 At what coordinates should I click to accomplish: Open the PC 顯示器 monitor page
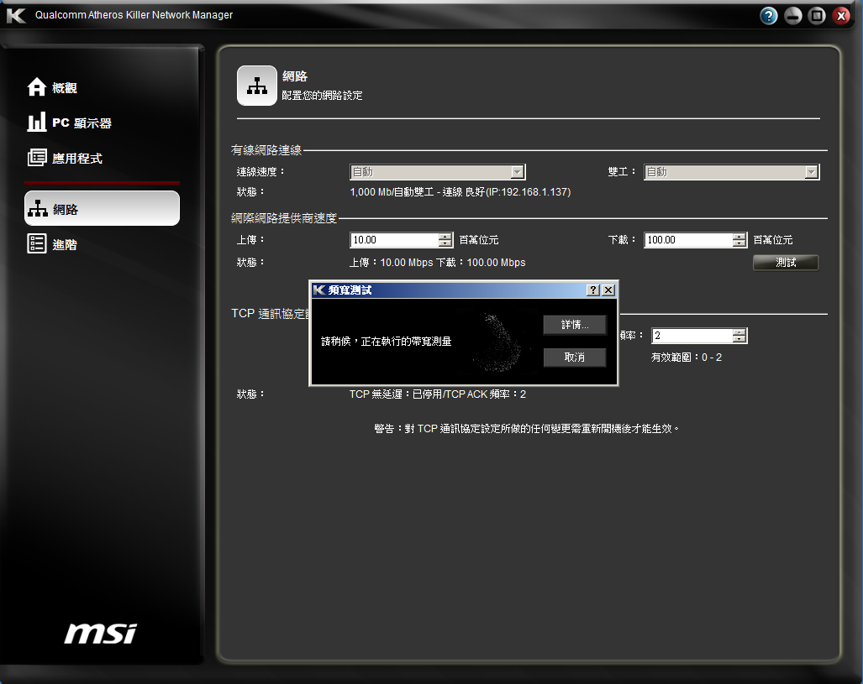(70, 123)
